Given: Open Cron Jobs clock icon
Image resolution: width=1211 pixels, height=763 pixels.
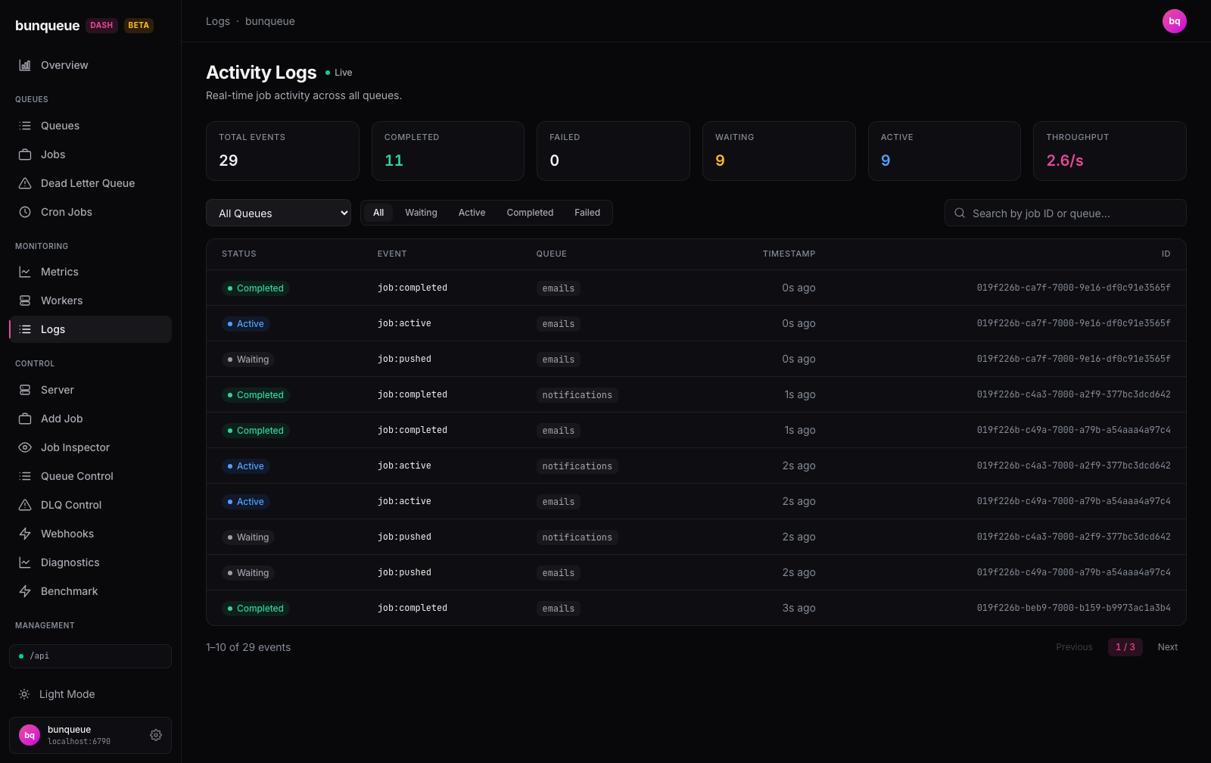Looking at the screenshot, I should [25, 212].
